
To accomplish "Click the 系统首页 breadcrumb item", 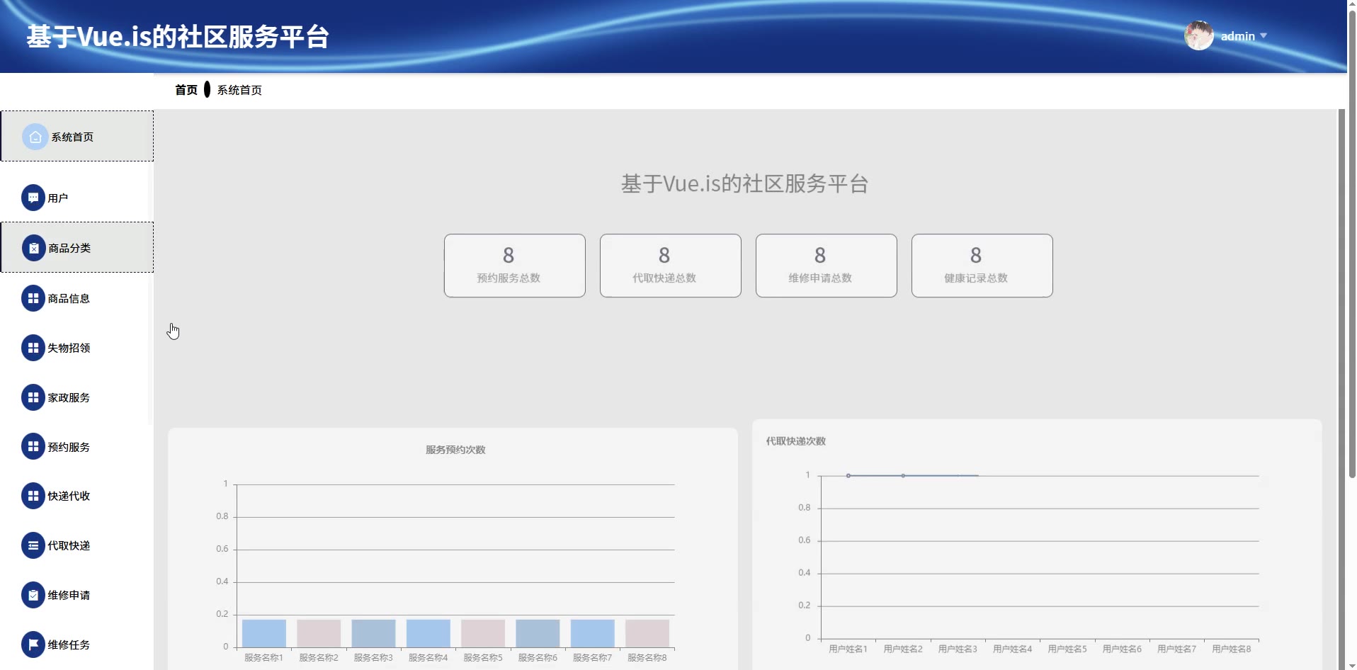I will (239, 90).
